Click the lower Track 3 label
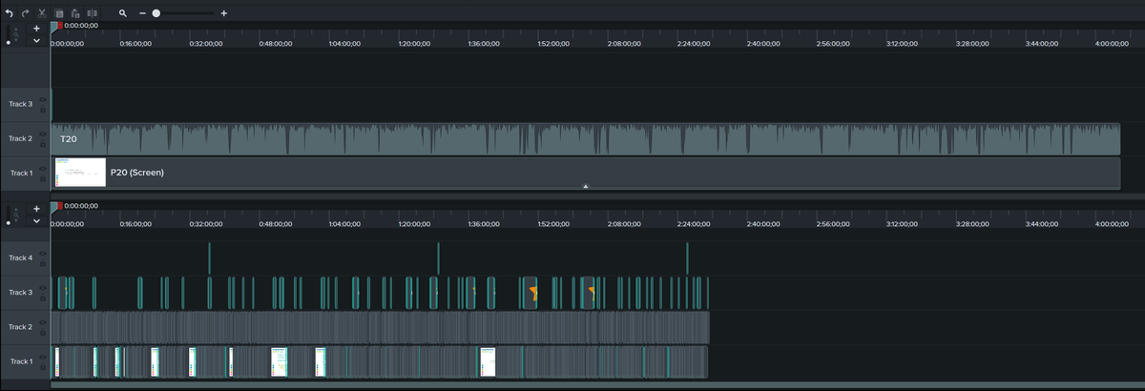1145x391 pixels. pyautogui.click(x=21, y=292)
